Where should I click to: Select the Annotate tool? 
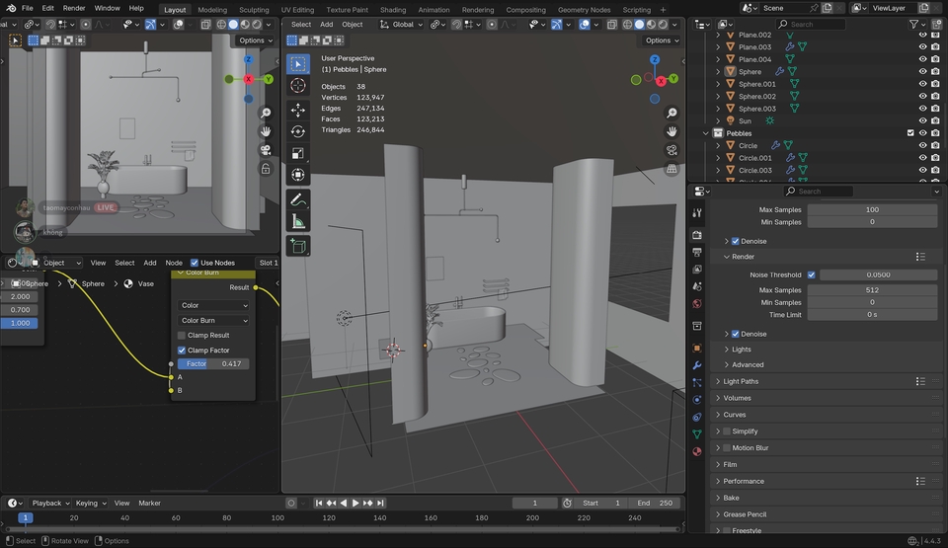298,199
